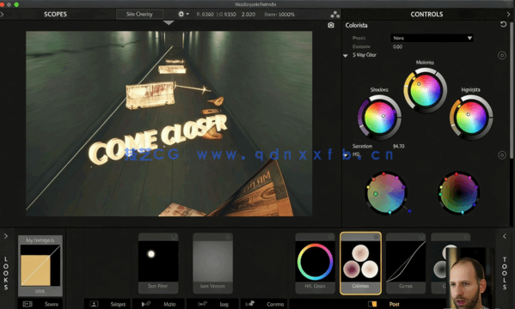This screenshot has width=515, height=309.
Task: Select the Spot Fill tool card
Action: pos(158,264)
